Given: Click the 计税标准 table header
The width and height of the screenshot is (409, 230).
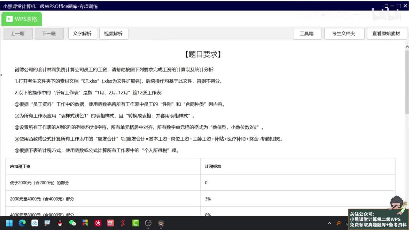Looking at the screenshot, I should (298, 166).
